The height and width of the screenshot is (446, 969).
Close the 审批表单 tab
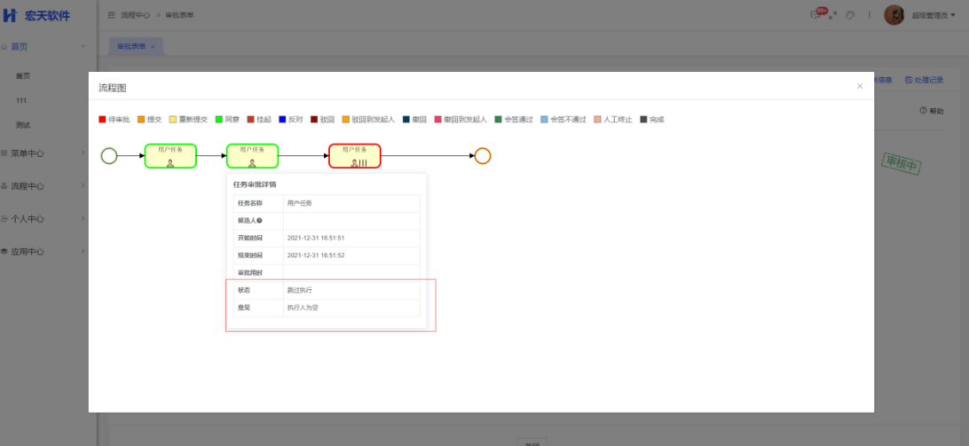[x=153, y=46]
